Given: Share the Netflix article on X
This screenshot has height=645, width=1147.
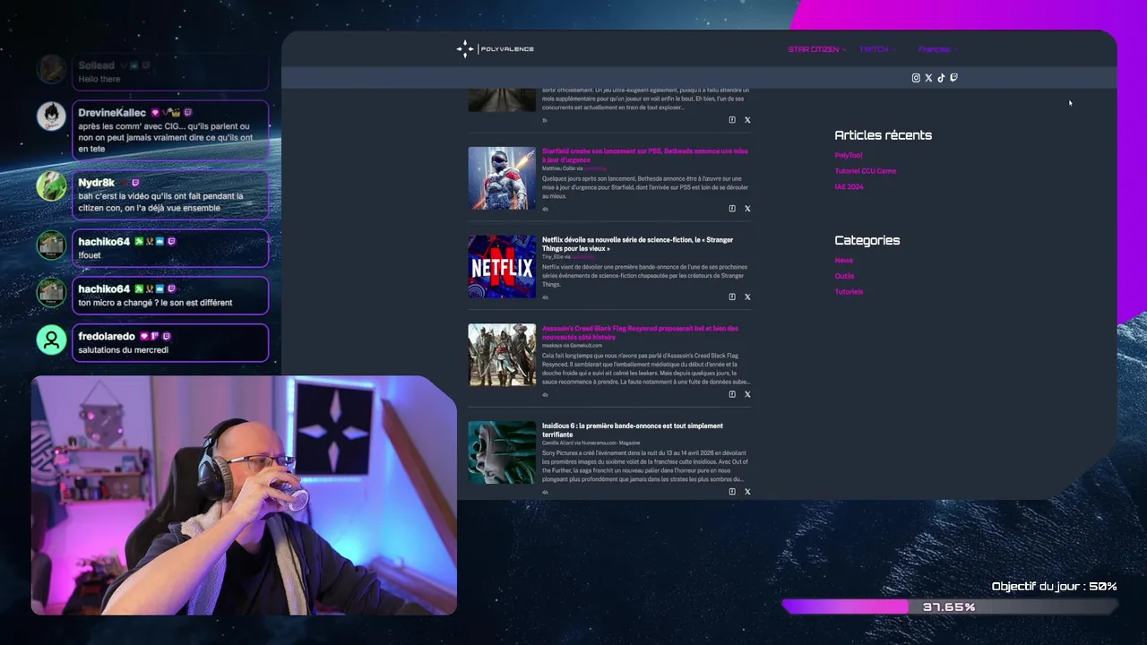Looking at the screenshot, I should (x=747, y=297).
